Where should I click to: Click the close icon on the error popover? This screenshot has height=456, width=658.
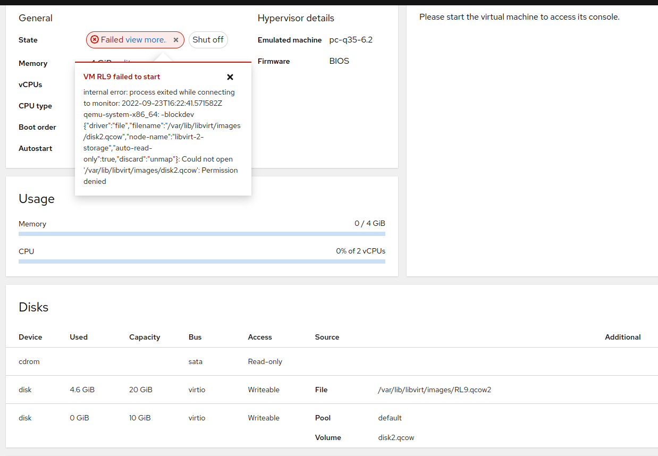(x=230, y=77)
